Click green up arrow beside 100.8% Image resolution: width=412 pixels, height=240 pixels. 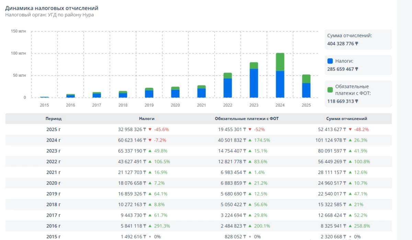[x=350, y=161]
